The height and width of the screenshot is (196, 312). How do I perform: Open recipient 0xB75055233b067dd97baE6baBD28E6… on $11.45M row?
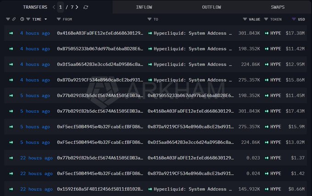(x=190, y=95)
